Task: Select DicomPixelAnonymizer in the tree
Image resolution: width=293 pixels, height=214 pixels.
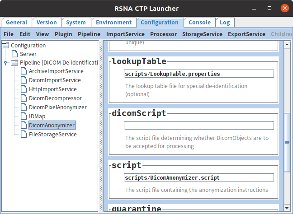Action: pyautogui.click(x=58, y=107)
